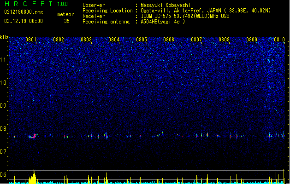Click the 1.0 frequency axis label
Screen dimensions: 290x184
click(4, 83)
